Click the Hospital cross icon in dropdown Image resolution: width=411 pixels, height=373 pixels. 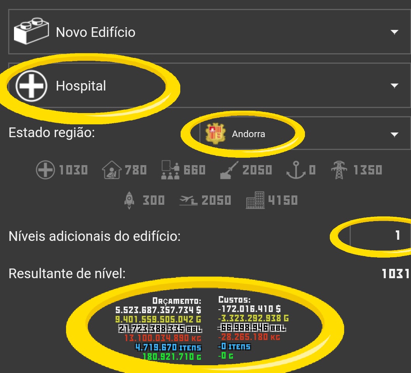[x=31, y=86]
